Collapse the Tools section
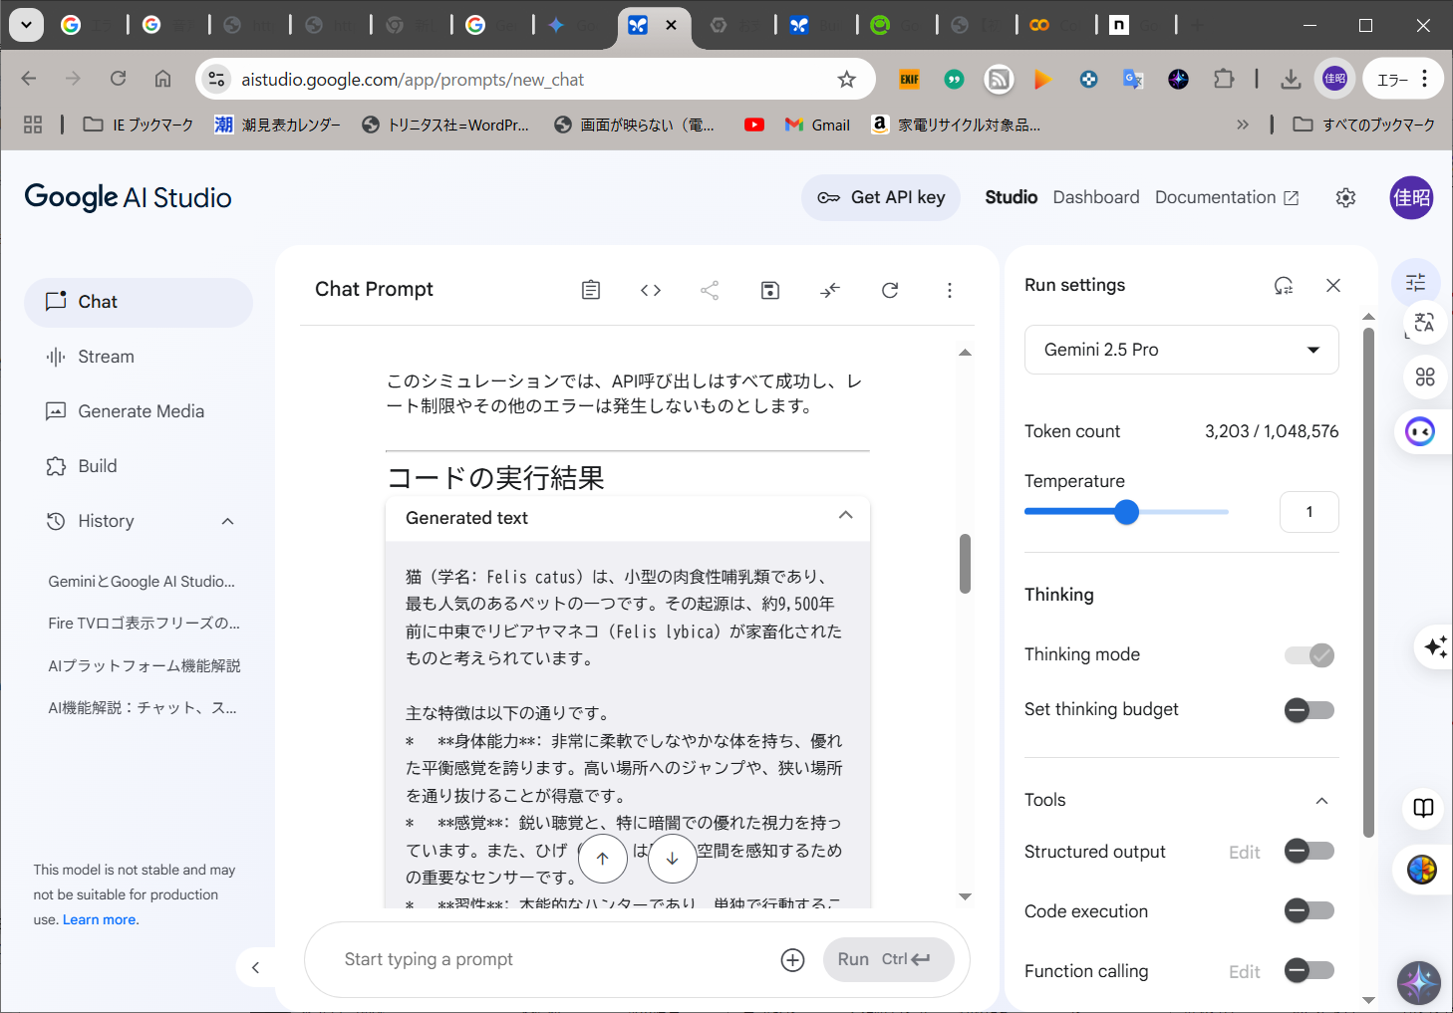Image resolution: width=1453 pixels, height=1013 pixels. 1321,801
